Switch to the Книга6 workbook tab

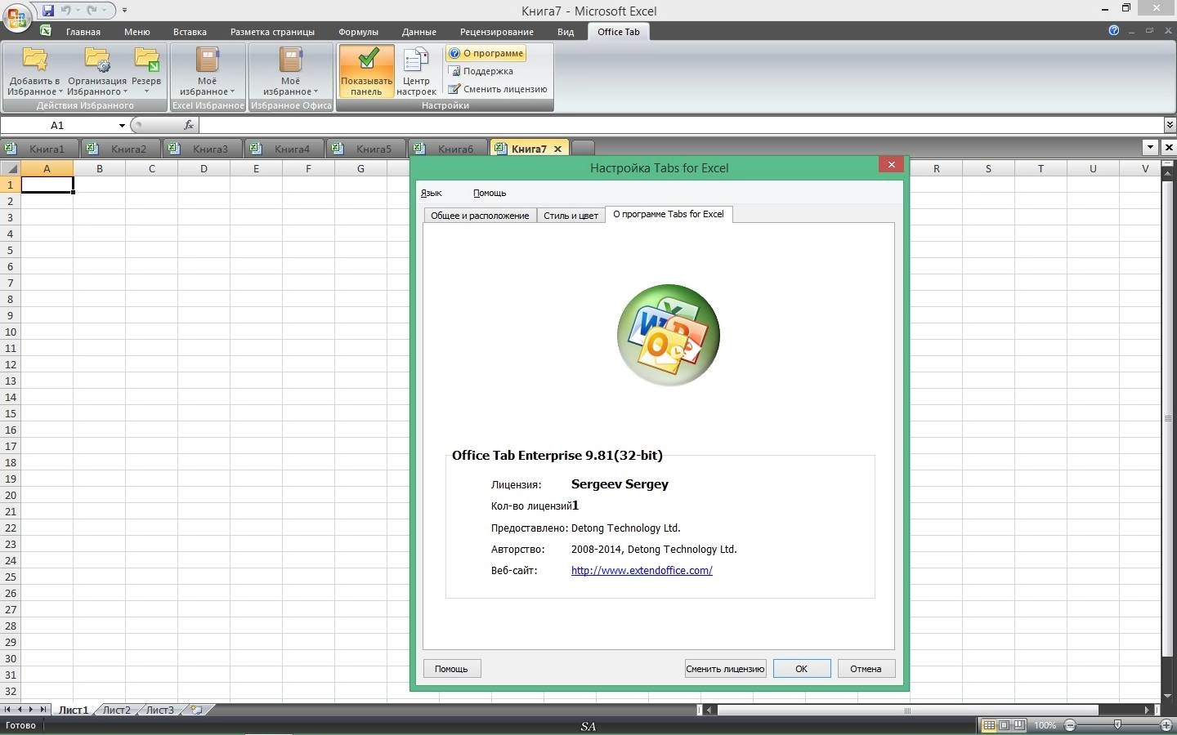(x=447, y=149)
